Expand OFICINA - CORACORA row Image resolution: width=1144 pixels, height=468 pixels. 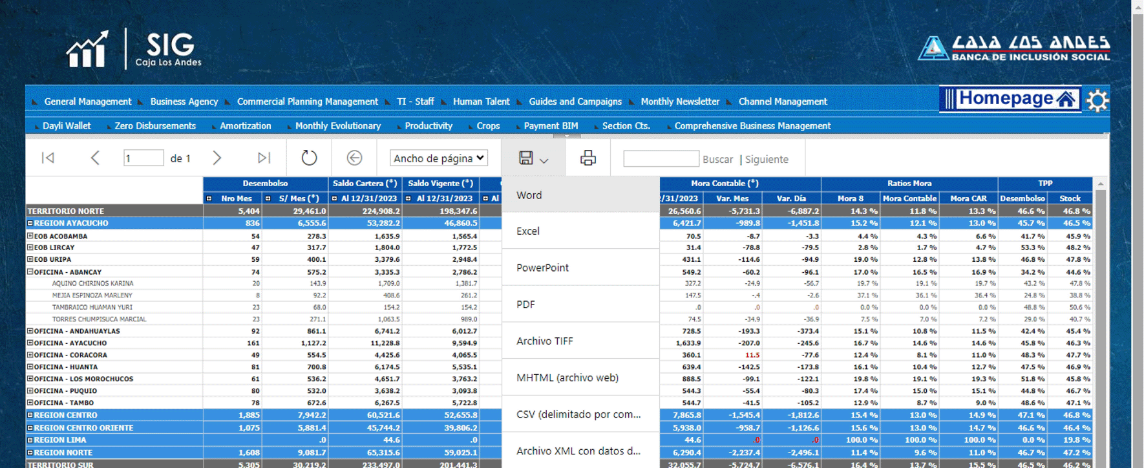point(30,354)
